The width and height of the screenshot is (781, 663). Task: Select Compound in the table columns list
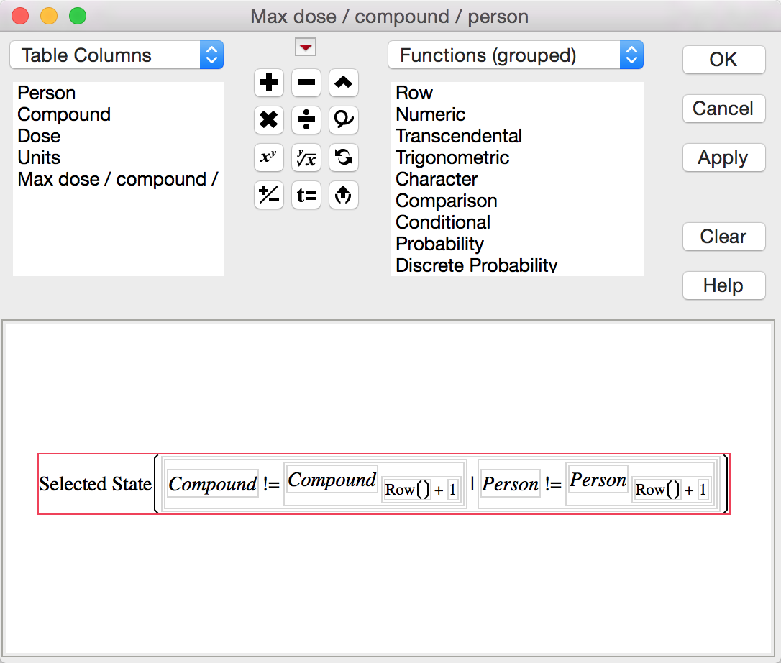[64, 114]
